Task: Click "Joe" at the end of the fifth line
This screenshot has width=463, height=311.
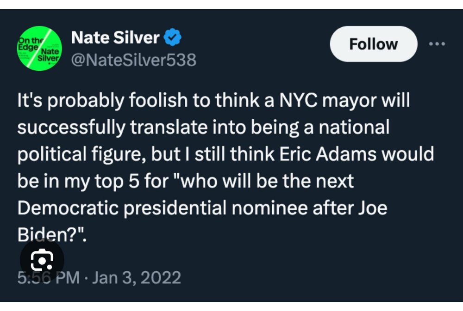Action: click(x=372, y=207)
